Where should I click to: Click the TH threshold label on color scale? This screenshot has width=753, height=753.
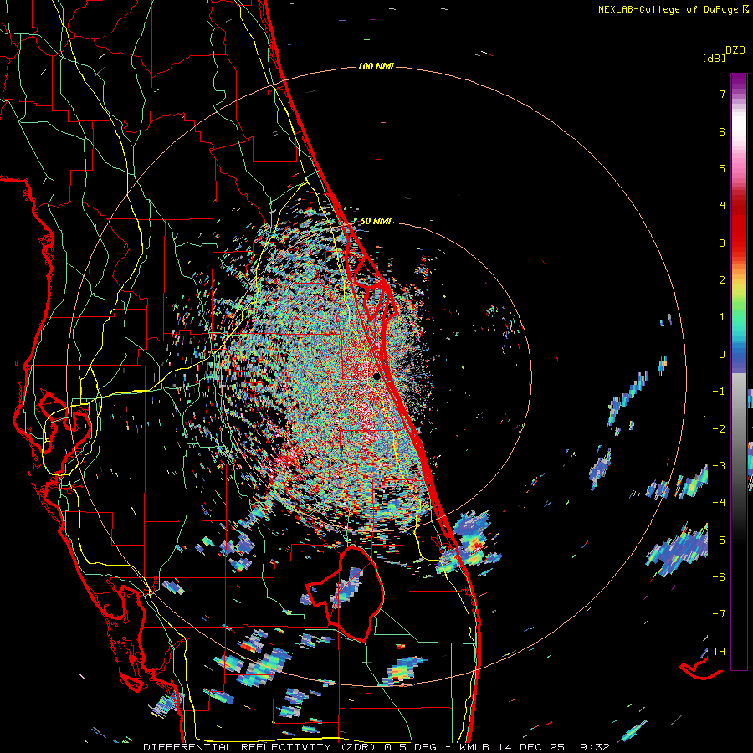click(x=719, y=651)
